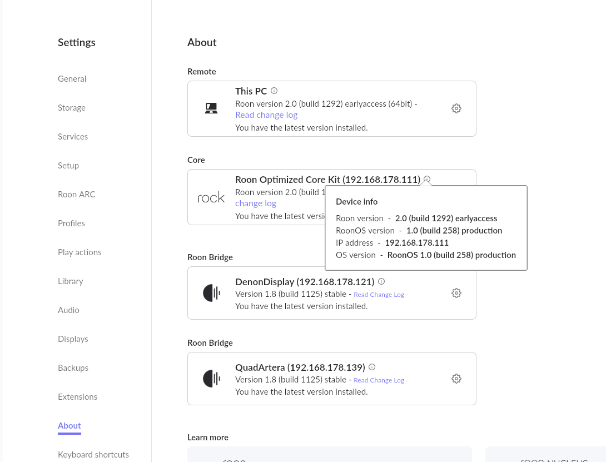
Task: Show device info for DenonDisplay
Action: coord(381,282)
